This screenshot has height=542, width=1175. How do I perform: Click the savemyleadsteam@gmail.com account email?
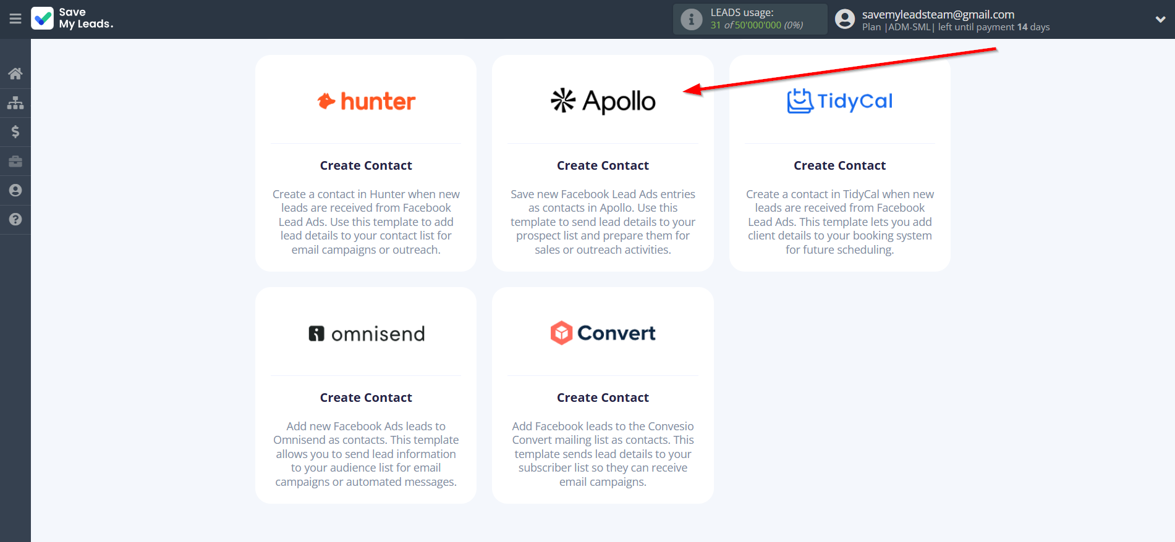tap(938, 14)
